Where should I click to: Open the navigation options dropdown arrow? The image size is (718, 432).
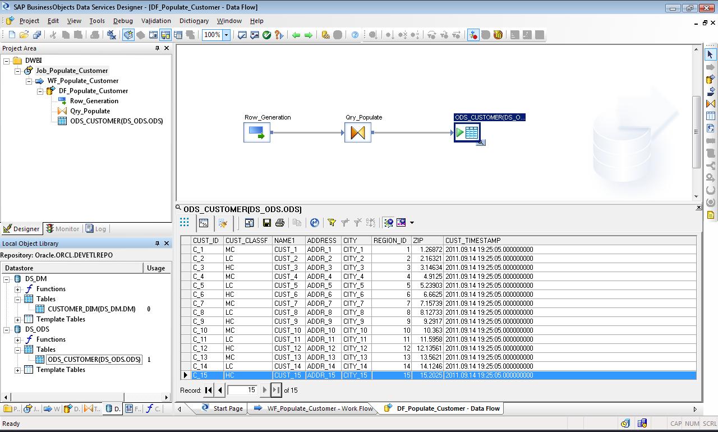point(412,223)
